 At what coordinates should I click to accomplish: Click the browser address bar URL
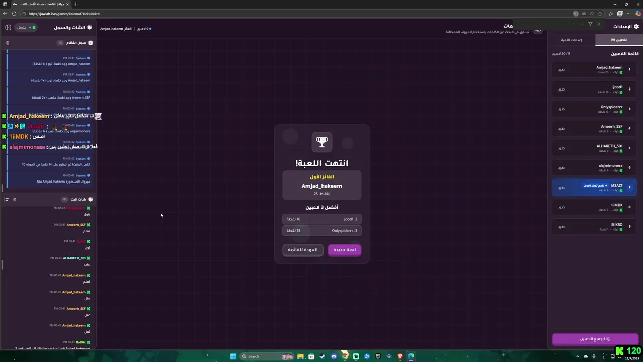coord(64,14)
